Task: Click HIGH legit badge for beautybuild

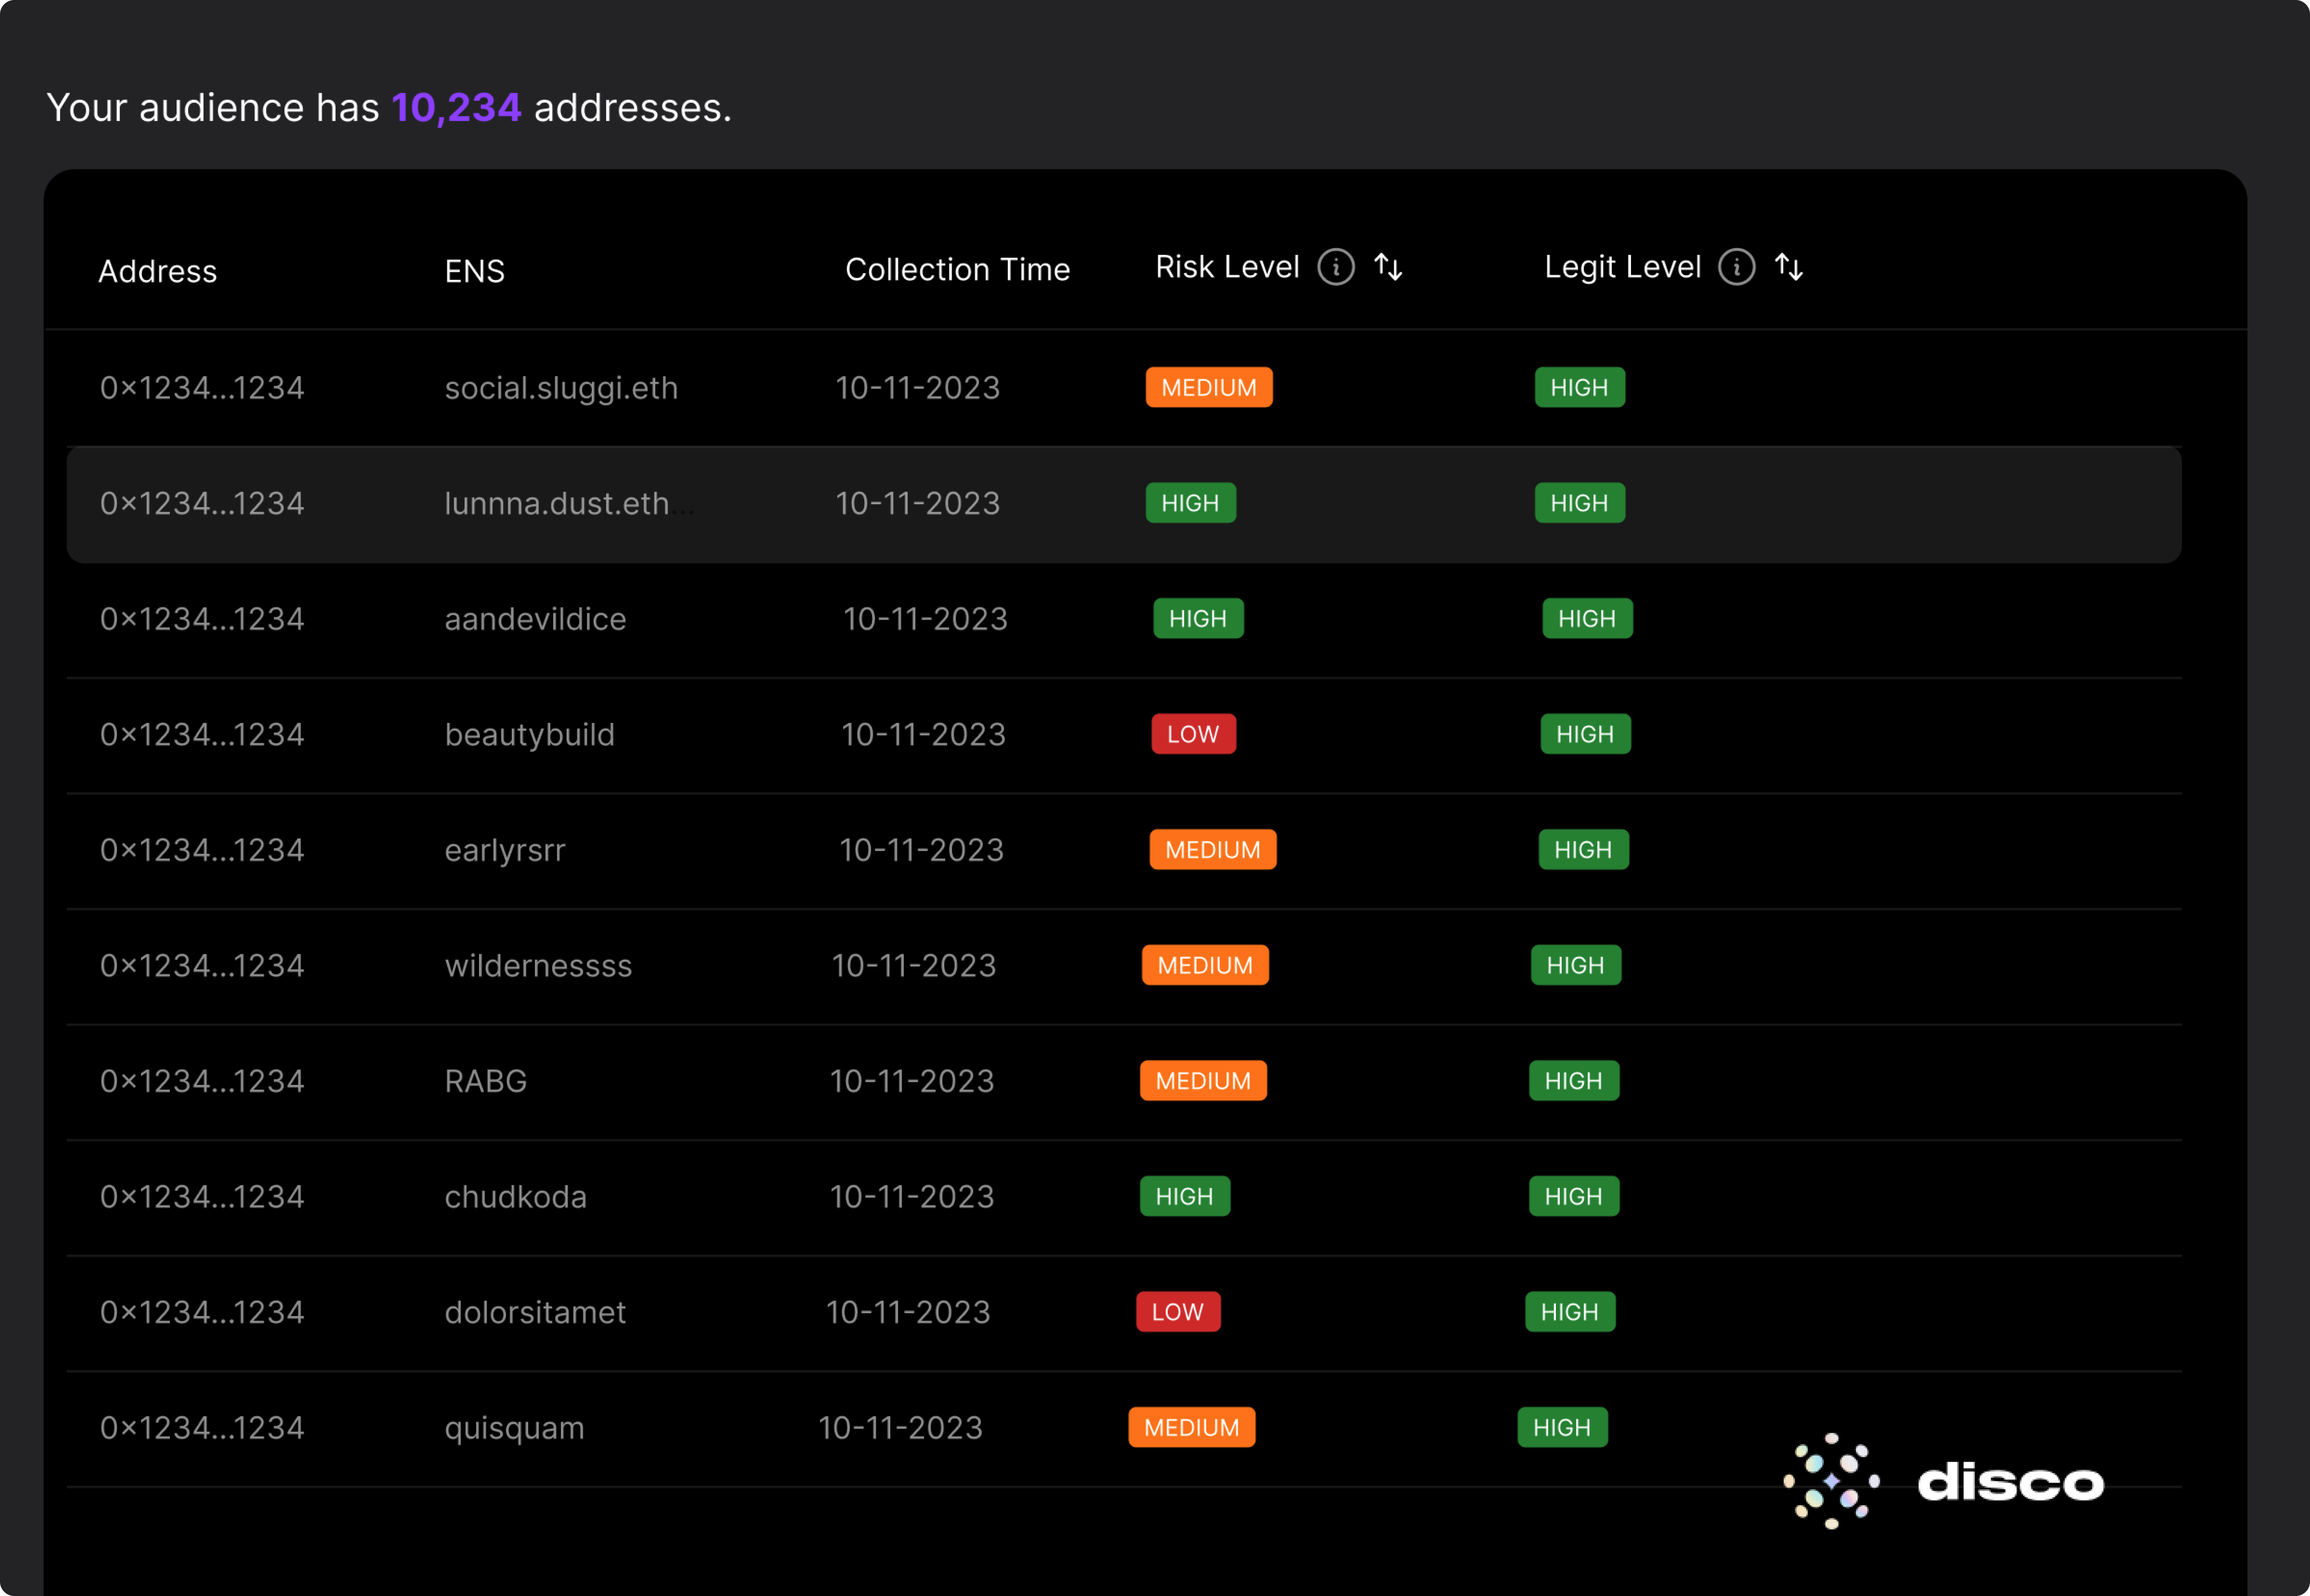Action: pyautogui.click(x=1585, y=734)
